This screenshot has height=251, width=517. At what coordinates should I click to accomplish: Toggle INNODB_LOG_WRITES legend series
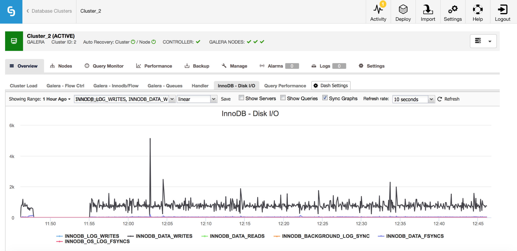click(88, 236)
